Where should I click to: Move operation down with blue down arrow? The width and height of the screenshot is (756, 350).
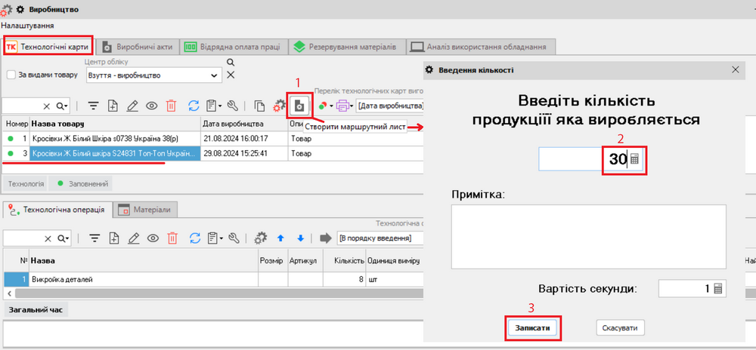pos(300,238)
